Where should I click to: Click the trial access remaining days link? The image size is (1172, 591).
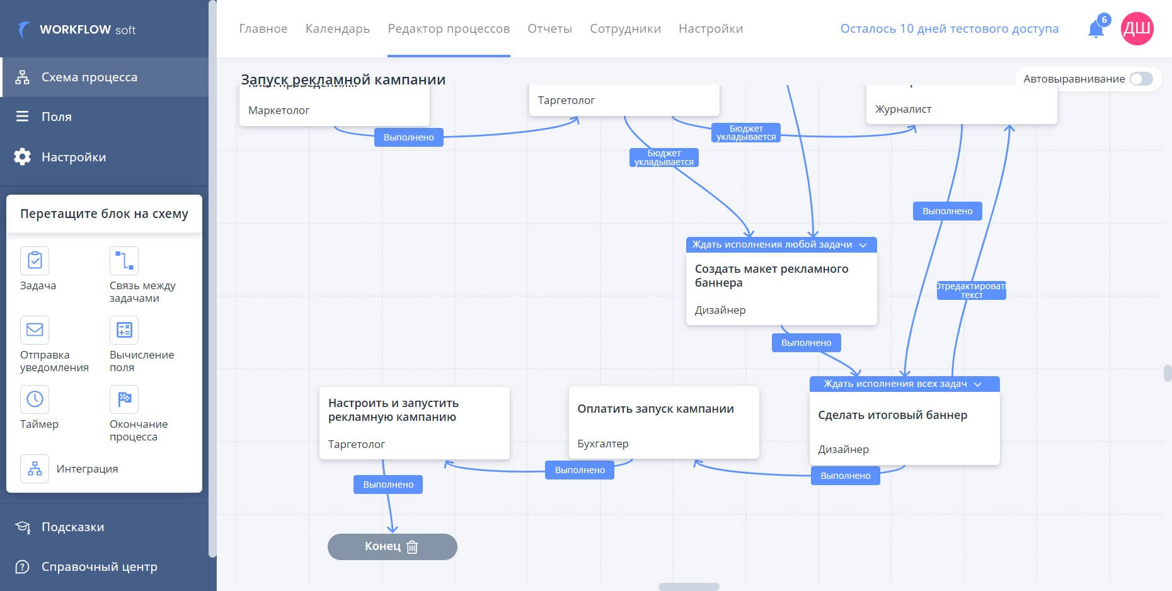coord(950,28)
